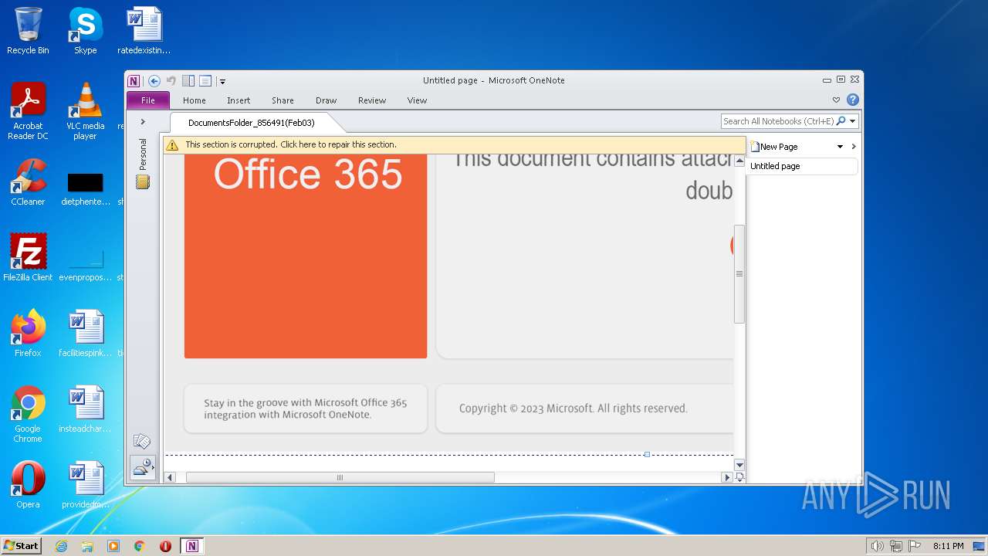
Task: Open Windows Media Player taskbar icon
Action: click(113, 546)
